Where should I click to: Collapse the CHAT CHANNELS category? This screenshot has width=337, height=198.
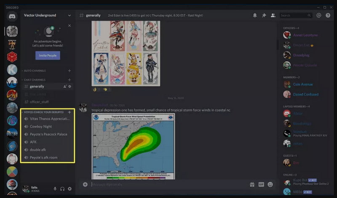tap(35, 80)
